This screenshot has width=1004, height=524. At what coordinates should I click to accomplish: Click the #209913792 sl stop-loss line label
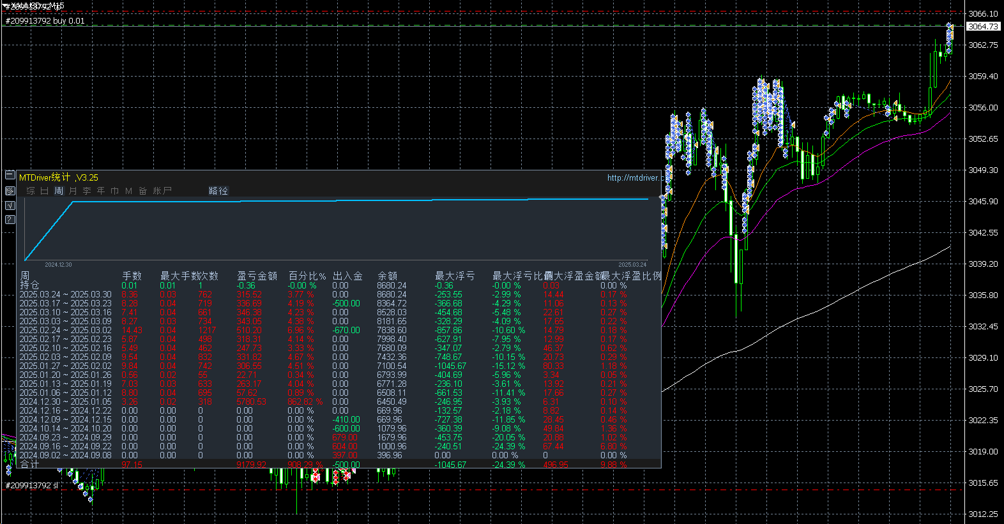click(31, 485)
